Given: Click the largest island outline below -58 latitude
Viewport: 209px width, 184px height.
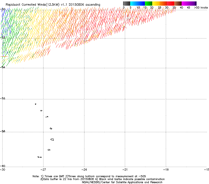Looking at the screenshot, I should [x=52, y=140].
